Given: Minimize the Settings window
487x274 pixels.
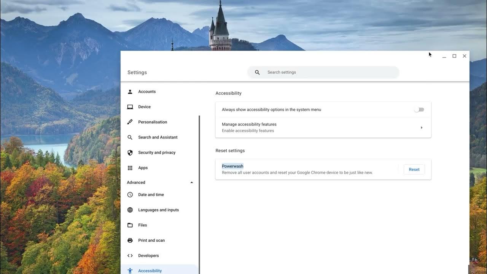Looking at the screenshot, I should 444,56.
